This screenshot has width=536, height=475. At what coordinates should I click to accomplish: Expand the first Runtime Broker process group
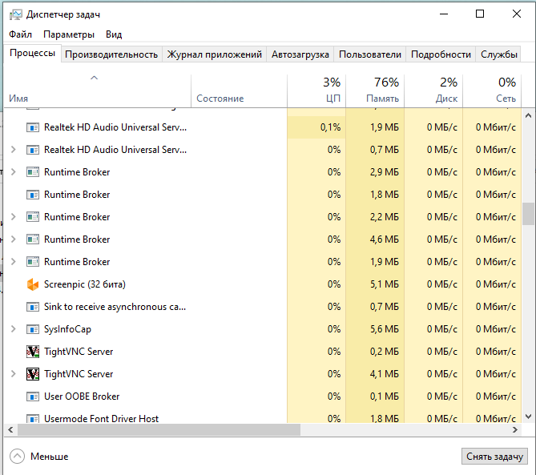click(13, 172)
